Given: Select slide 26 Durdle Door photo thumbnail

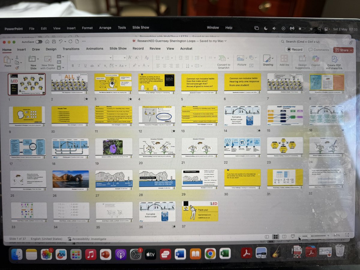Looking at the screenshot, I should point(70,180).
